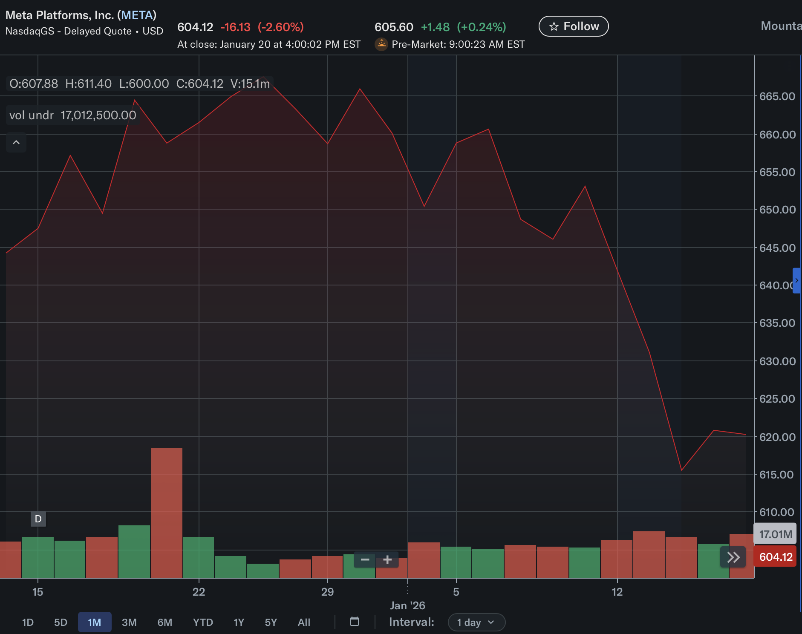Click the pre-market sunrise icon
This screenshot has height=634, width=802.
point(381,44)
